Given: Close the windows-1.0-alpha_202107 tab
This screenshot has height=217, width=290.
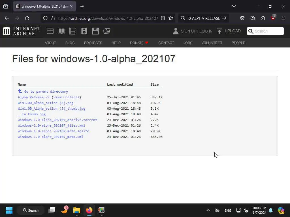Looking at the screenshot, I should pos(71,6).
